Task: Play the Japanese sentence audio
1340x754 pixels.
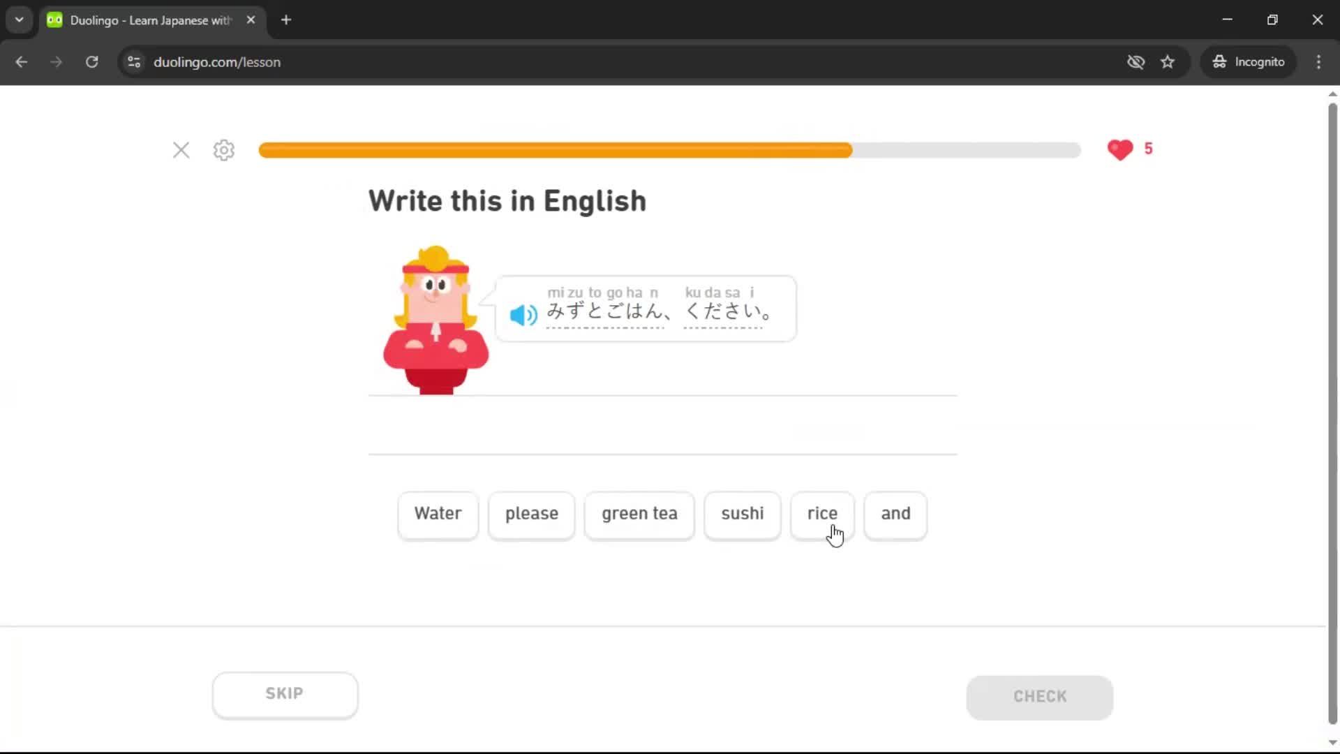Action: pyautogui.click(x=522, y=315)
